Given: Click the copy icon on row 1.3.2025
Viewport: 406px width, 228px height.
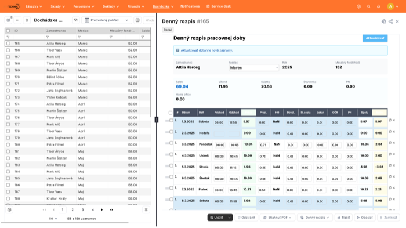Looking at the screenshot, I should [390, 120].
